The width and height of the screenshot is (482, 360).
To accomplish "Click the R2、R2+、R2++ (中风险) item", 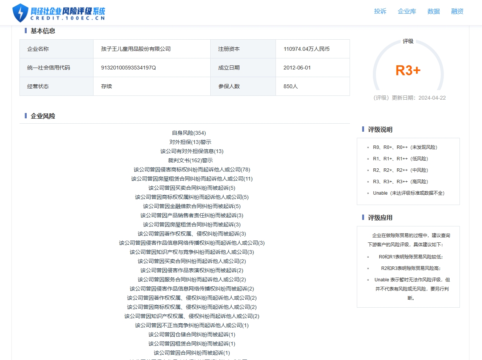I will [x=401, y=170].
